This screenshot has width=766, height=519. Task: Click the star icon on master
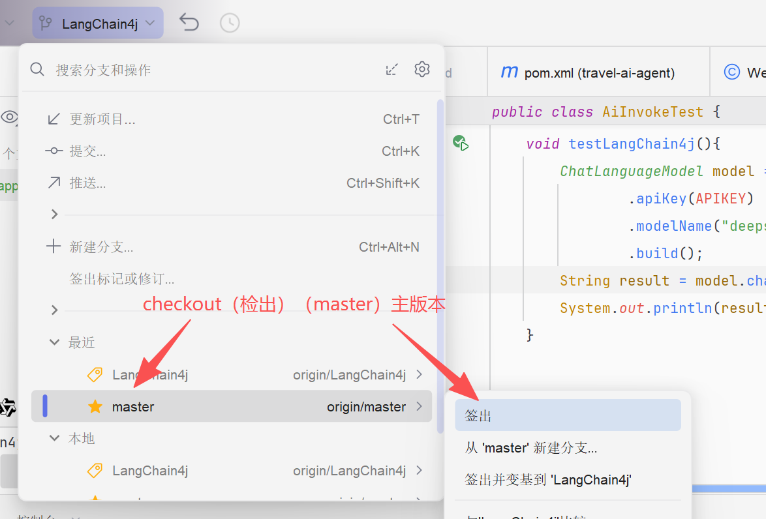pos(95,406)
